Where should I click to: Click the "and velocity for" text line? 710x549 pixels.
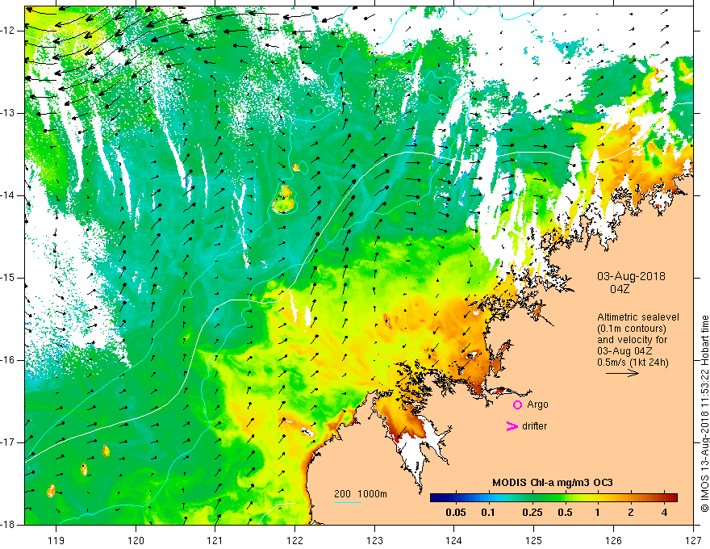click(632, 340)
